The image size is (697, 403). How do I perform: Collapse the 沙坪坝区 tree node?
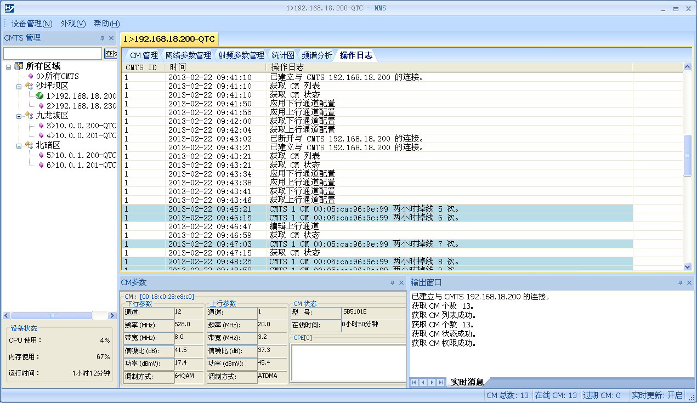[x=19, y=86]
